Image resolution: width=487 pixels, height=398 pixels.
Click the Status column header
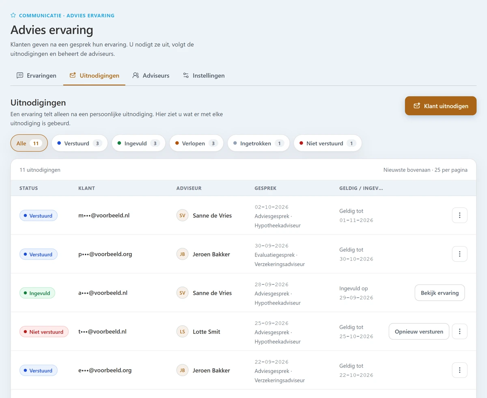coord(29,188)
